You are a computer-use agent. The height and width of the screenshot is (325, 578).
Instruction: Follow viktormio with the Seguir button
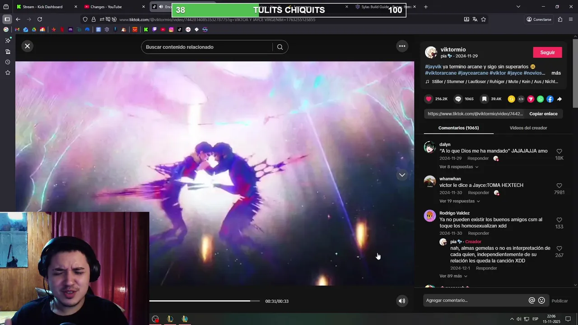point(547,52)
